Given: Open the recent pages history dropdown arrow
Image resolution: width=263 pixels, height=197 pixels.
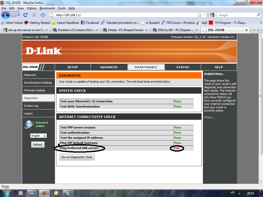Looking at the screenshot, I should [18, 15].
